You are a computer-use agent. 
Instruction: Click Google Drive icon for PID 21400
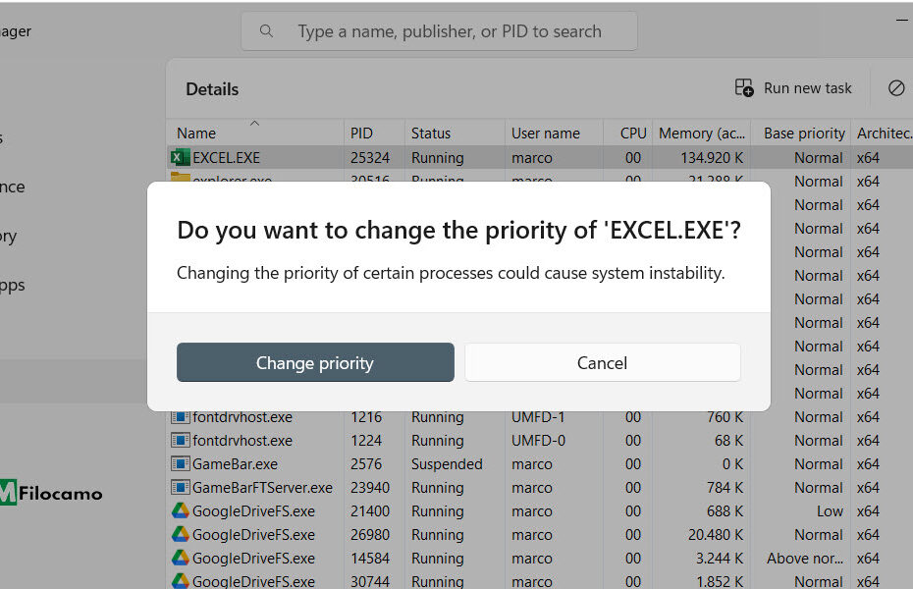point(180,510)
